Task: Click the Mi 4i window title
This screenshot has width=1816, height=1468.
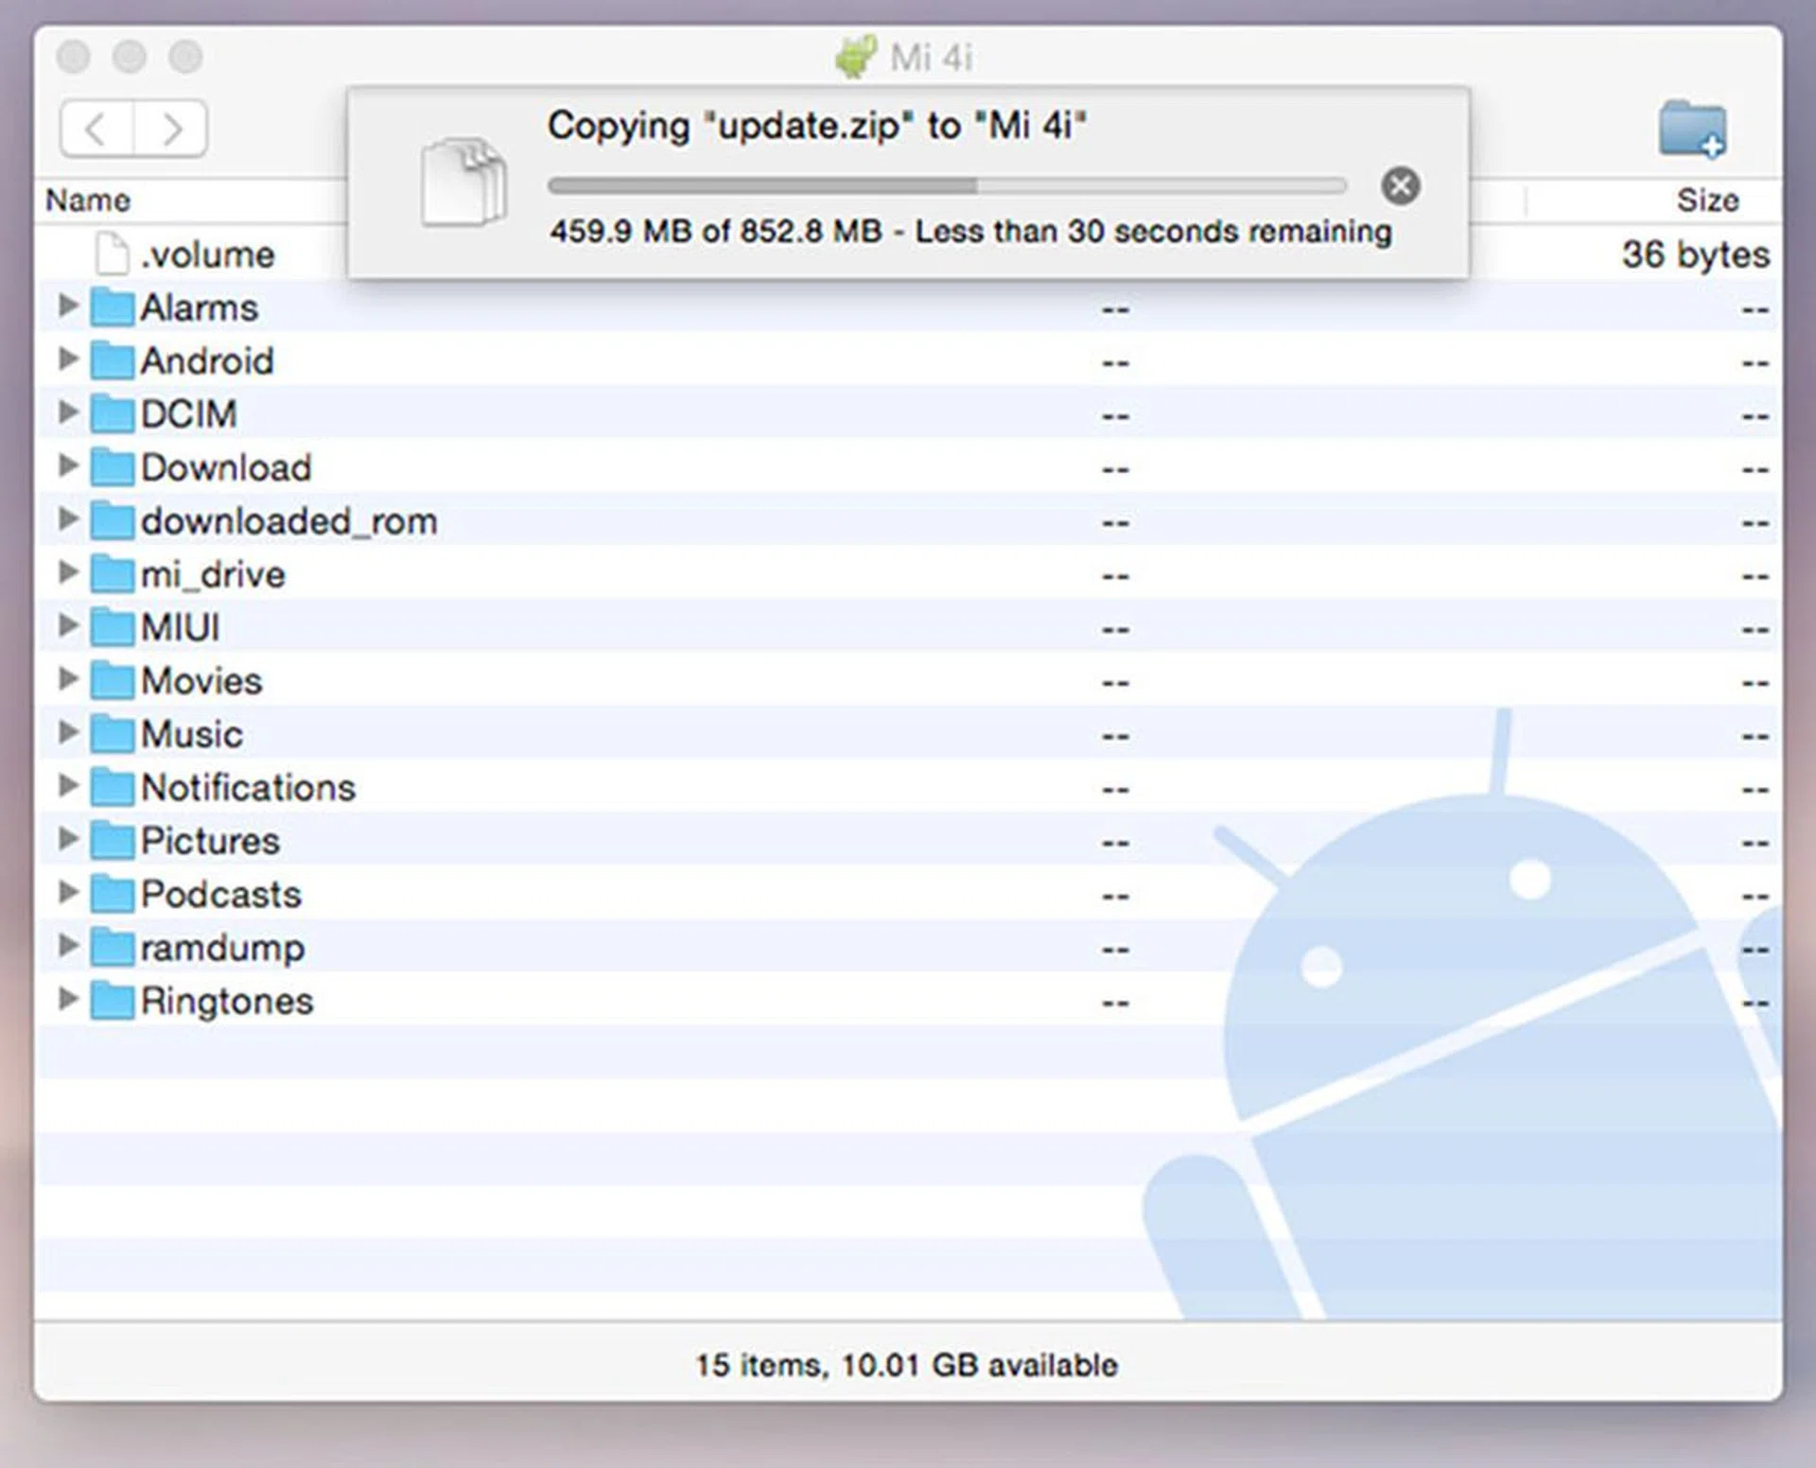Action: [931, 59]
